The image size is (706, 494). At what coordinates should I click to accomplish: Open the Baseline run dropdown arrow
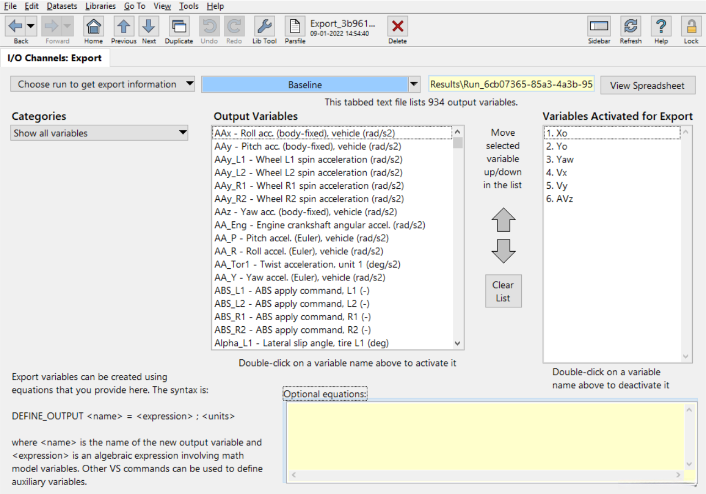click(x=414, y=84)
